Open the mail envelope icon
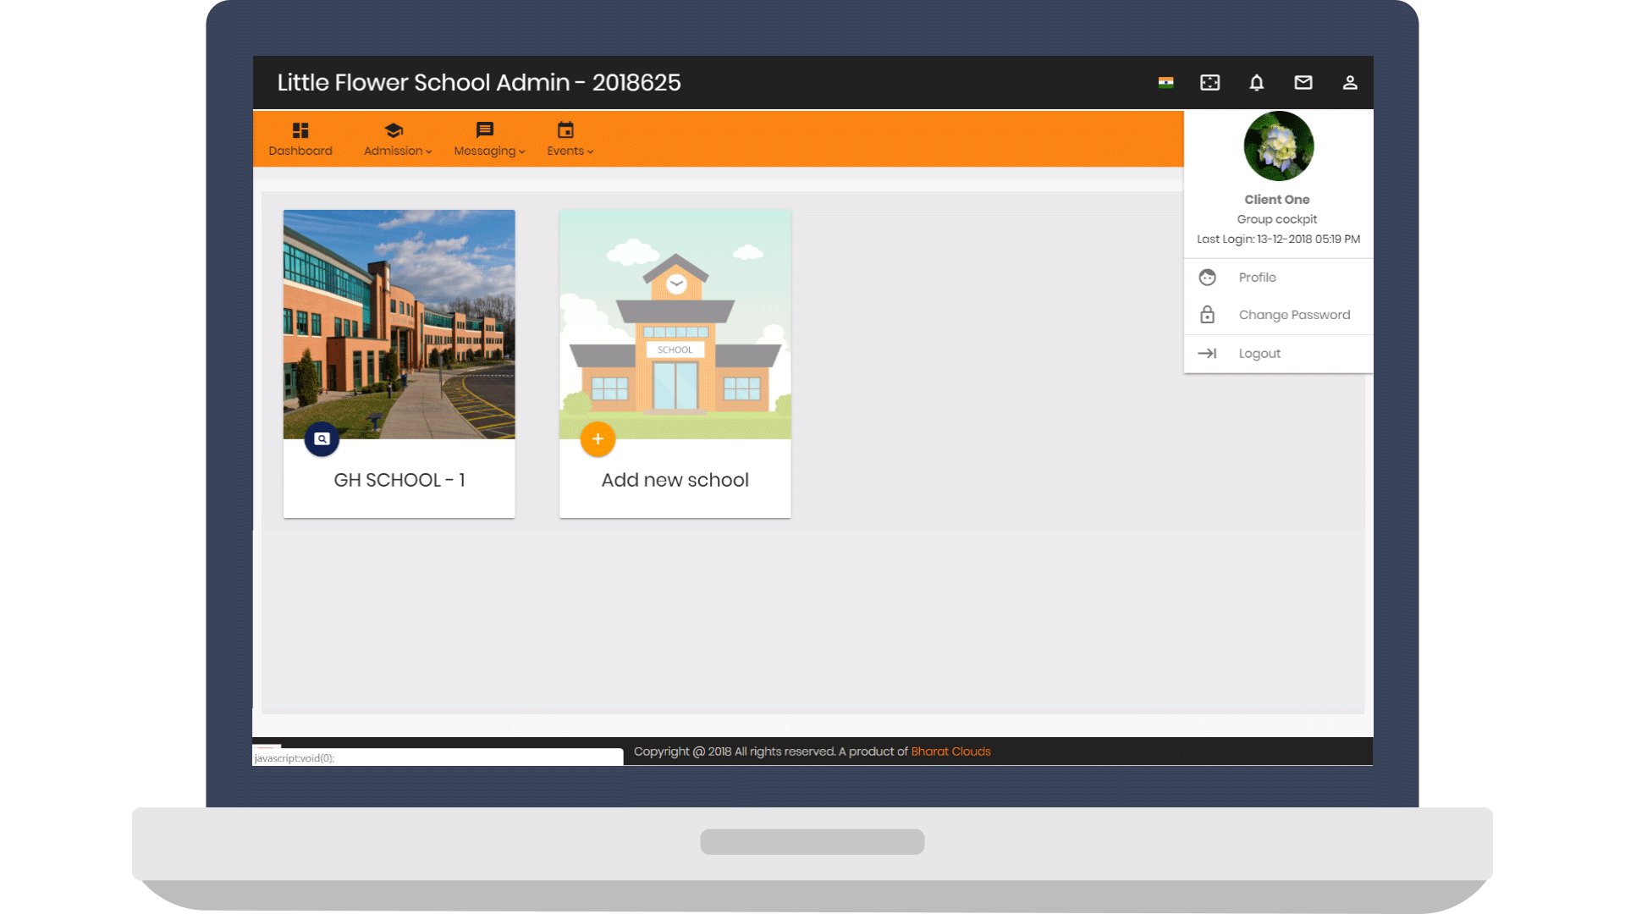This screenshot has height=914, width=1625. pyautogui.click(x=1303, y=82)
